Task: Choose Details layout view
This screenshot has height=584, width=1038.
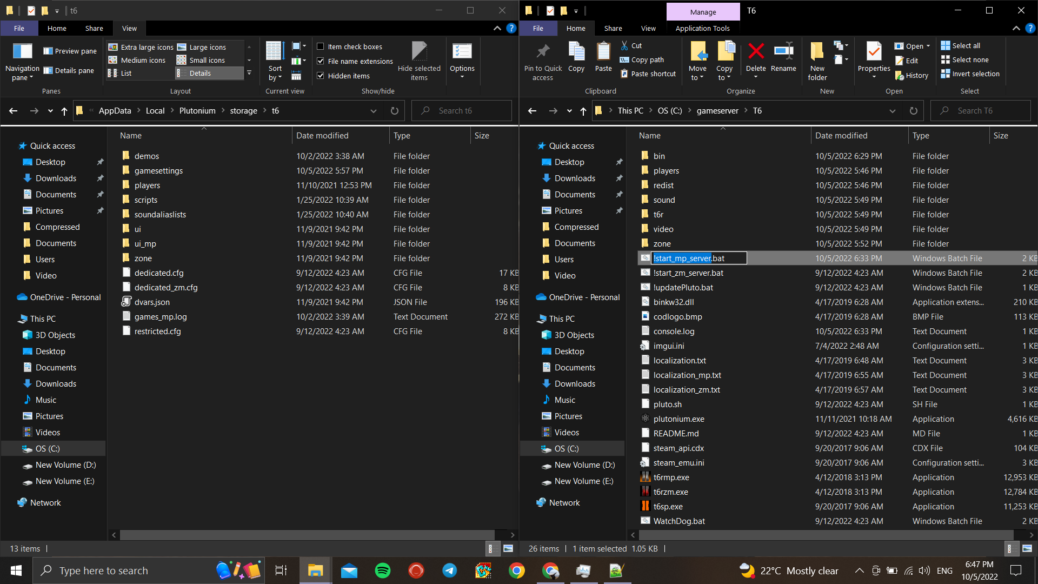Action: (x=210, y=73)
